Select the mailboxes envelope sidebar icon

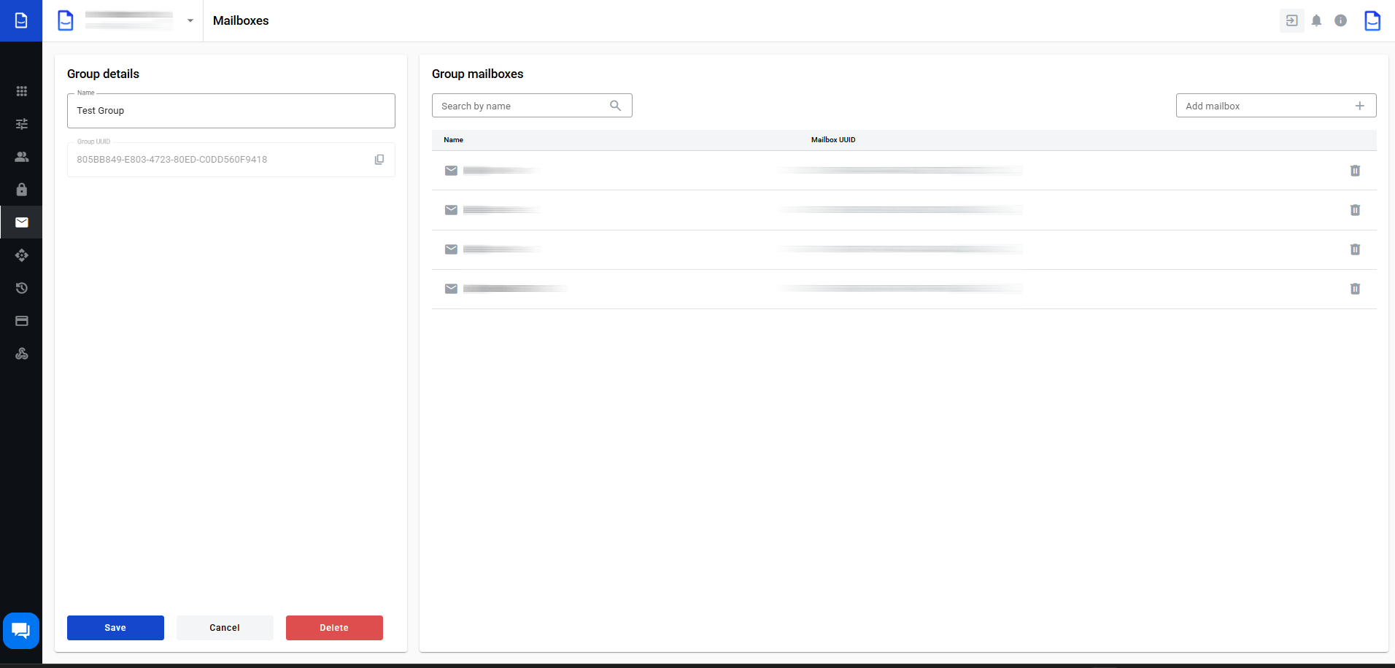(x=22, y=222)
